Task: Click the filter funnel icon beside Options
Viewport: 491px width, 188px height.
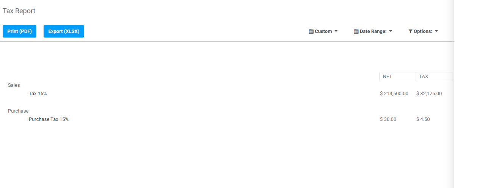Action: click(x=410, y=31)
